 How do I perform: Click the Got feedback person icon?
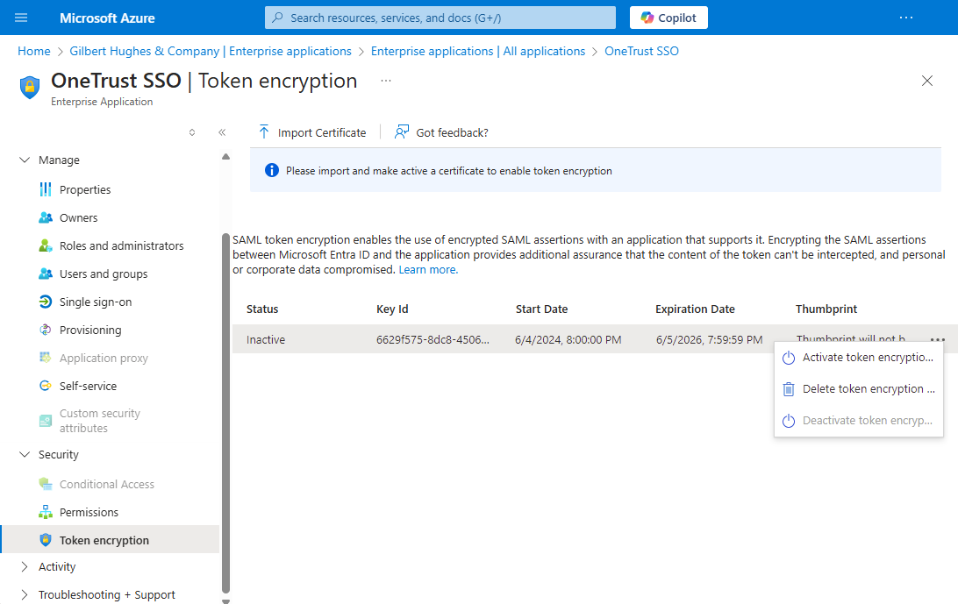(x=402, y=132)
